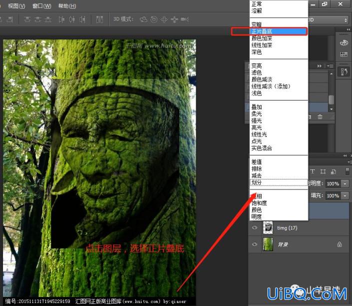Collapse the layers panel group

[x=345, y=156]
